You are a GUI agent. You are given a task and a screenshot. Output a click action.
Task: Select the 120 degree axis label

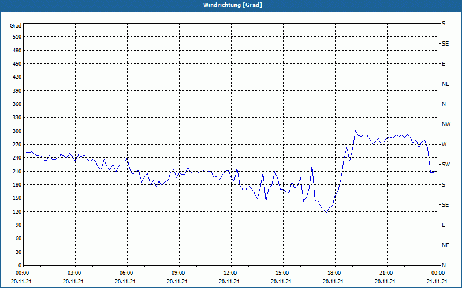tap(18, 211)
